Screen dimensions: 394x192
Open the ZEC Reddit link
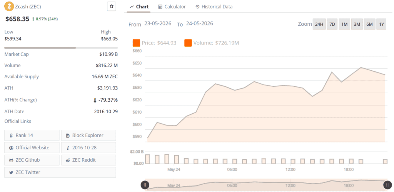[x=88, y=160]
